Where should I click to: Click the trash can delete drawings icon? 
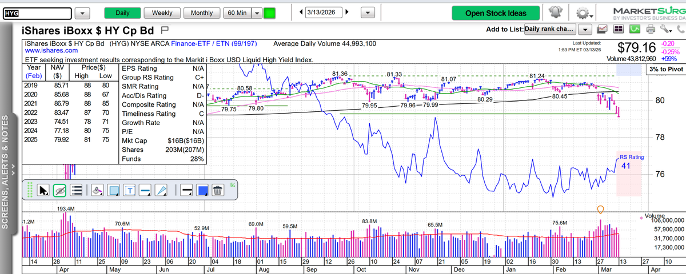point(217,190)
